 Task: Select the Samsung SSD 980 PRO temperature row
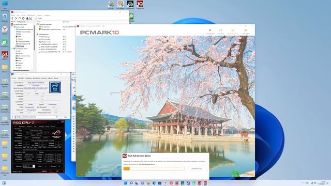point(55,52)
